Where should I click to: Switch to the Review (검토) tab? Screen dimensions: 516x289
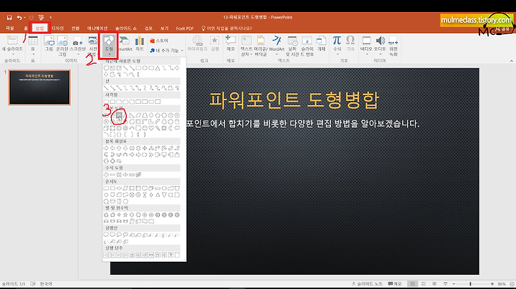[x=149, y=28]
